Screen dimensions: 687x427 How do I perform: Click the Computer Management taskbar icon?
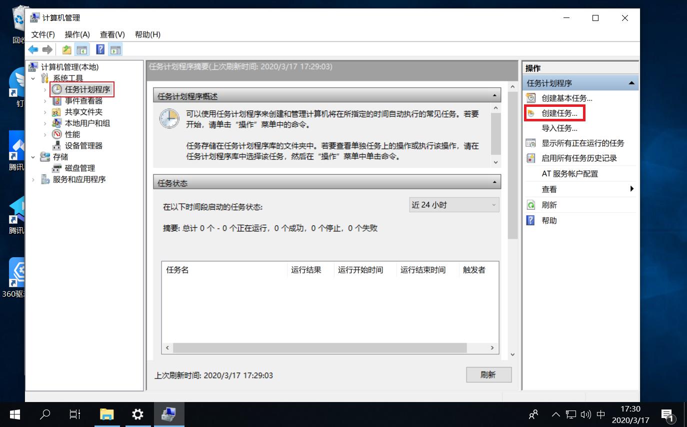click(x=168, y=414)
